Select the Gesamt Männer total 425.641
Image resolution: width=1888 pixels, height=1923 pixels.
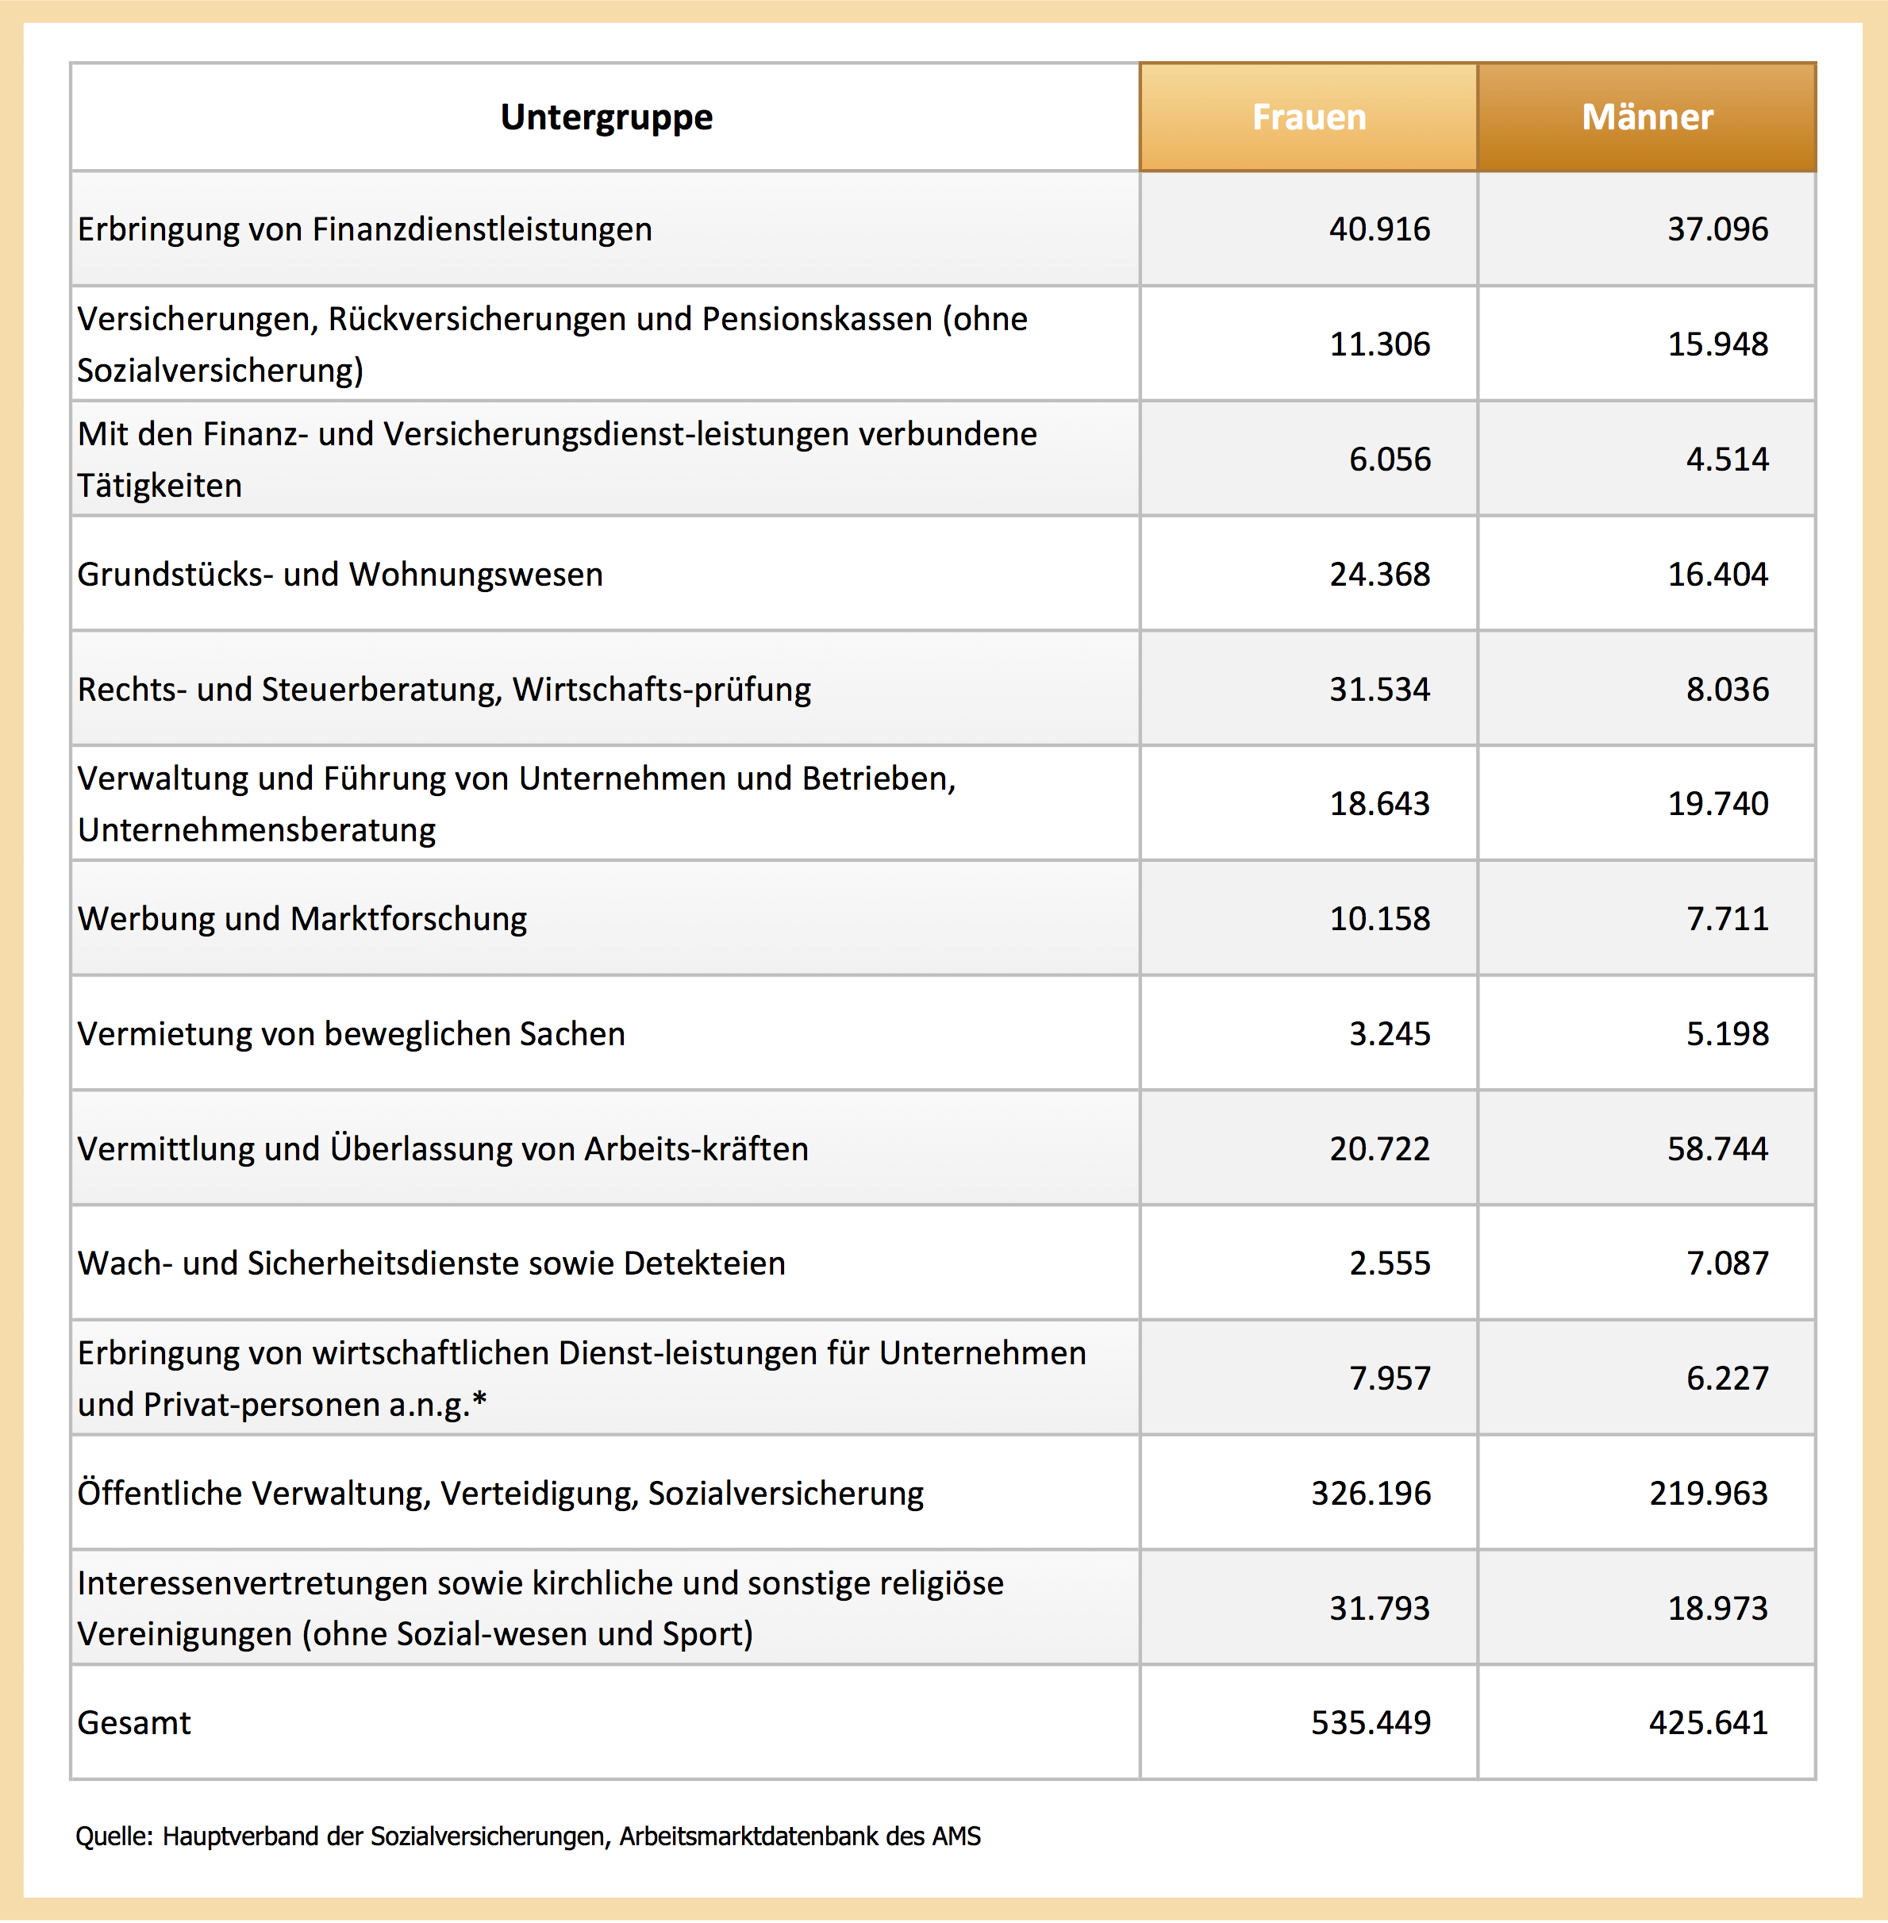coord(1708,1723)
